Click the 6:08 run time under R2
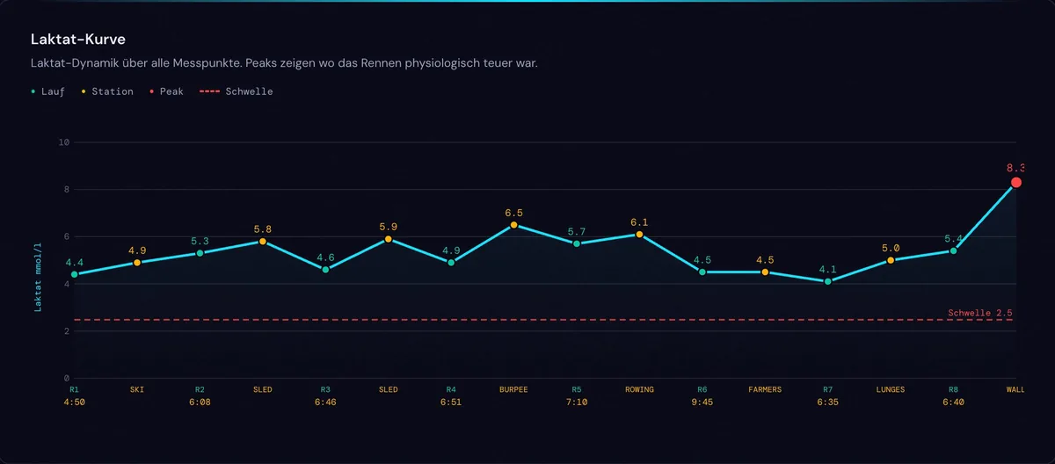Viewport: 1055px width, 464px height. click(200, 402)
